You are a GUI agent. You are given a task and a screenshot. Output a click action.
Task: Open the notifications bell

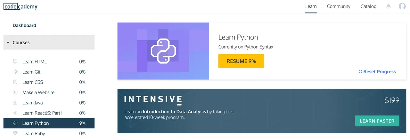click(x=389, y=6)
